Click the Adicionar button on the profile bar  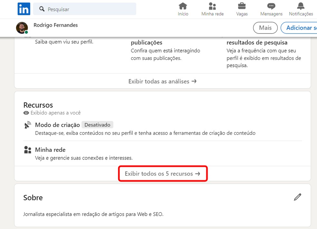coord(304,28)
